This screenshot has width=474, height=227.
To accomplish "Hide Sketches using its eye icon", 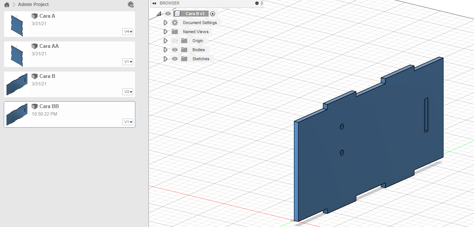I will [x=175, y=59].
